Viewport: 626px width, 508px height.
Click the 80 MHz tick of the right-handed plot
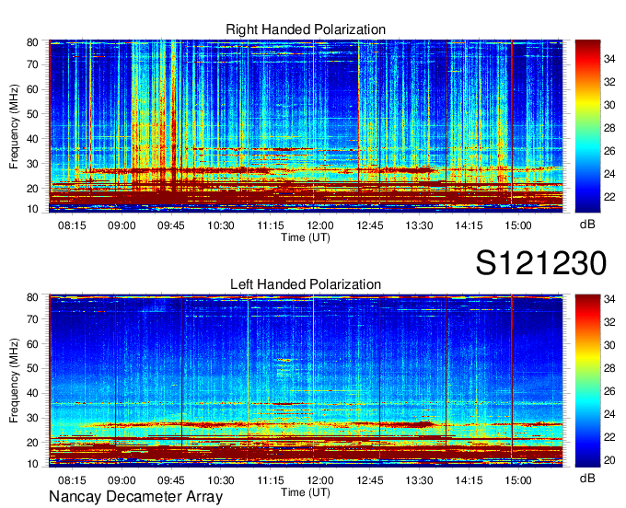pos(32,42)
